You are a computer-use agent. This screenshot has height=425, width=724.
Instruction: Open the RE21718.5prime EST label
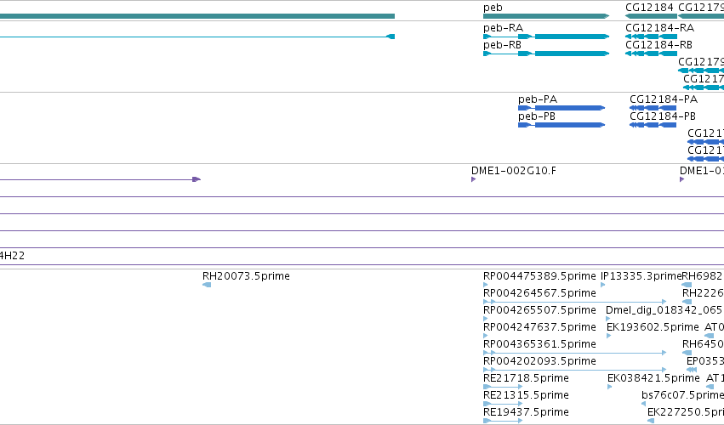(x=526, y=378)
